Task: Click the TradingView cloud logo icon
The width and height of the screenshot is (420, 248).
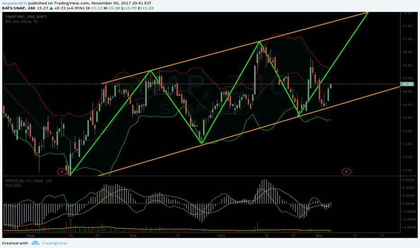Action: 35,243
